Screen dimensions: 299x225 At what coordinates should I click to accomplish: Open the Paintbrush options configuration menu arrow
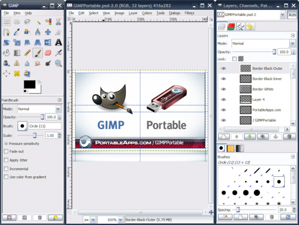(x=59, y=100)
